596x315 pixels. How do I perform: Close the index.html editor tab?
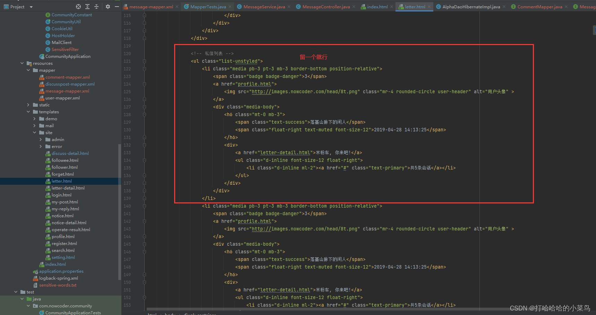click(x=392, y=7)
